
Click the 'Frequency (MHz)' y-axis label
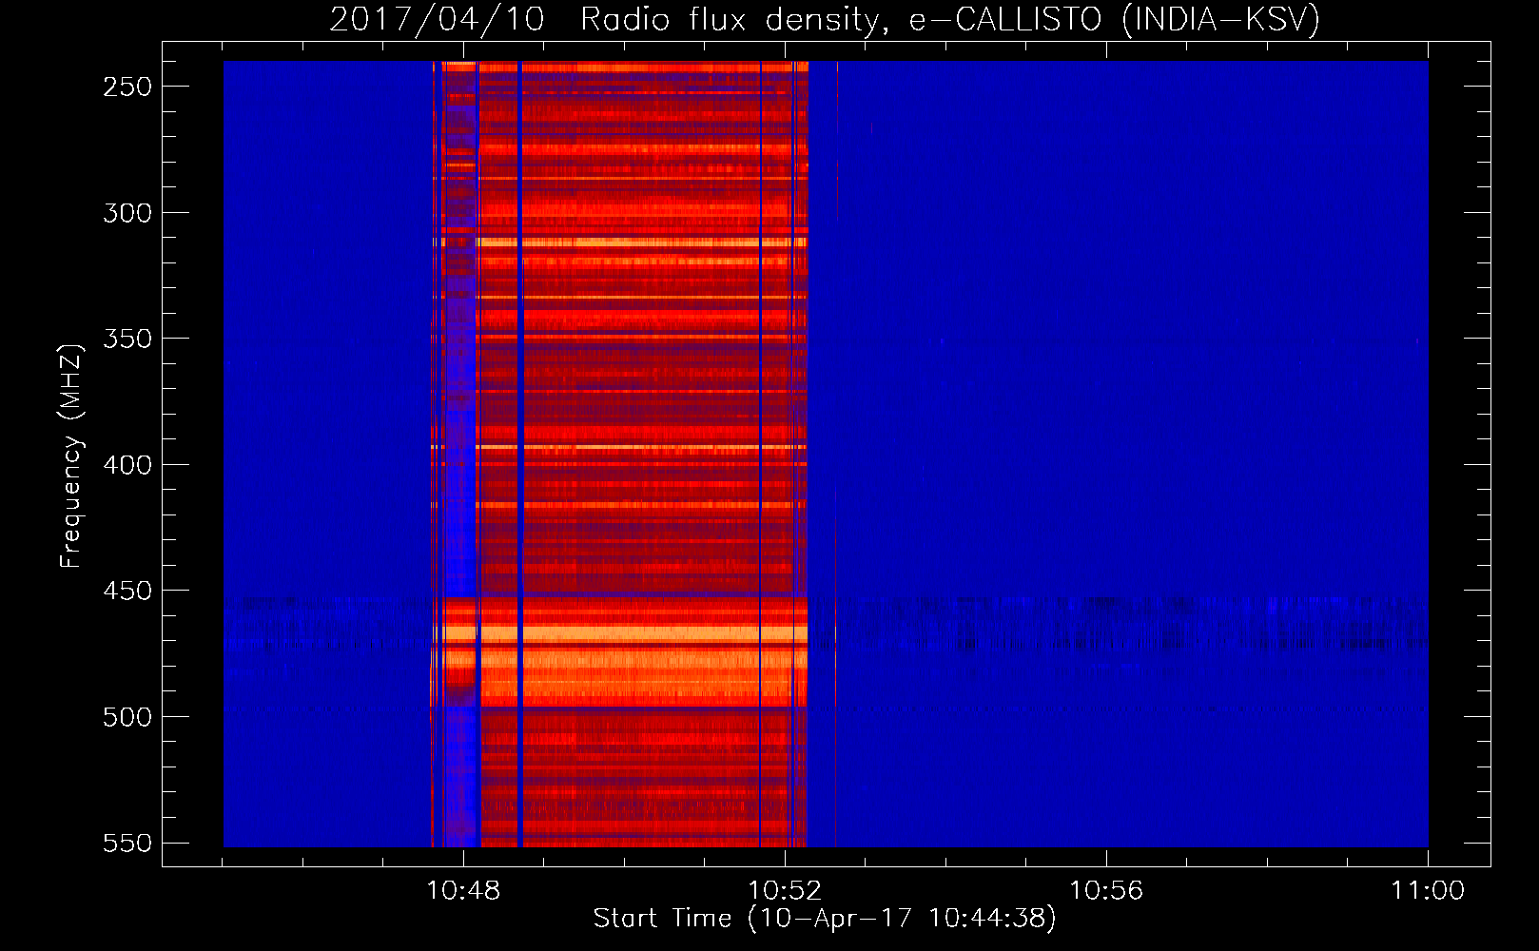(x=70, y=456)
